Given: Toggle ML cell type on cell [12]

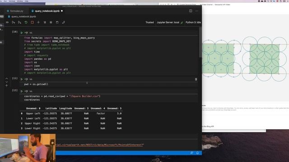Looking at the screenshot, I should 31,91.
